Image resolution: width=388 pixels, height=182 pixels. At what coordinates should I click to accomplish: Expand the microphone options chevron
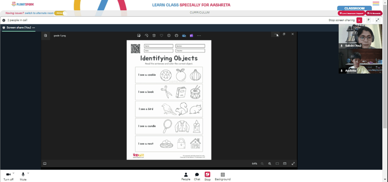pos(28,173)
